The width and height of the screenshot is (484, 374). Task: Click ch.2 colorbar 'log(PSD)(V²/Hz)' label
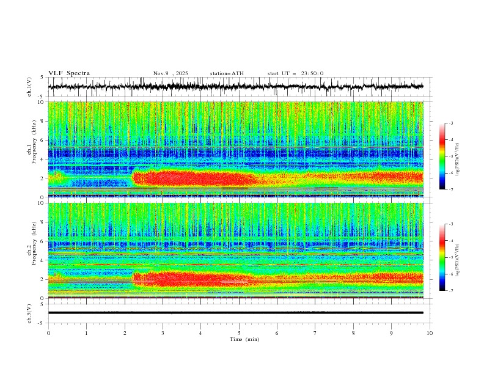click(x=458, y=260)
